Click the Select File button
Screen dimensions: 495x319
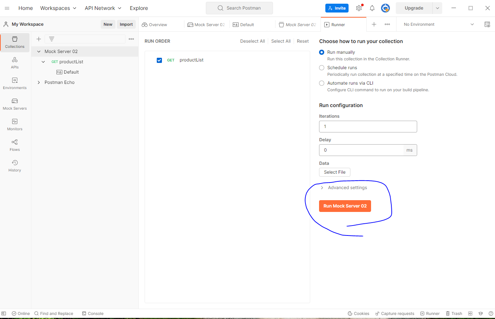(335, 172)
